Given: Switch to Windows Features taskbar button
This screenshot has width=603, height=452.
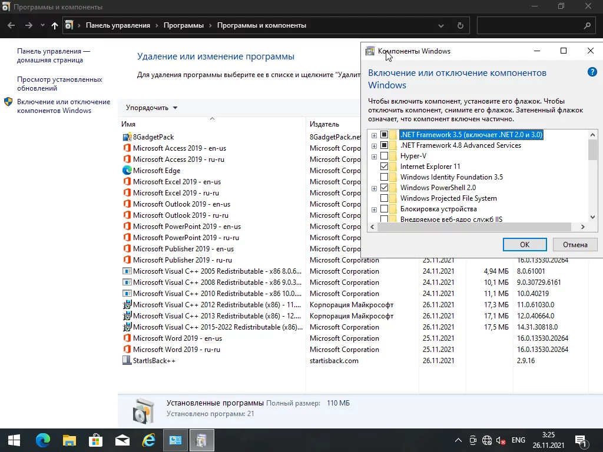Looking at the screenshot, I should 202,440.
